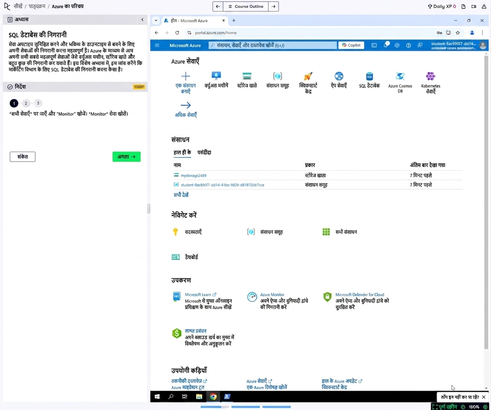Screen dimensions: 491x410
Task: Open the Azure portal hamburger menu
Action: pyautogui.click(x=157, y=45)
